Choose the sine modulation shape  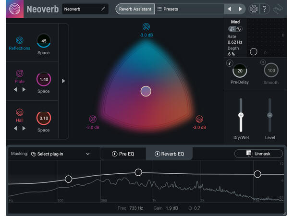tap(239, 29)
